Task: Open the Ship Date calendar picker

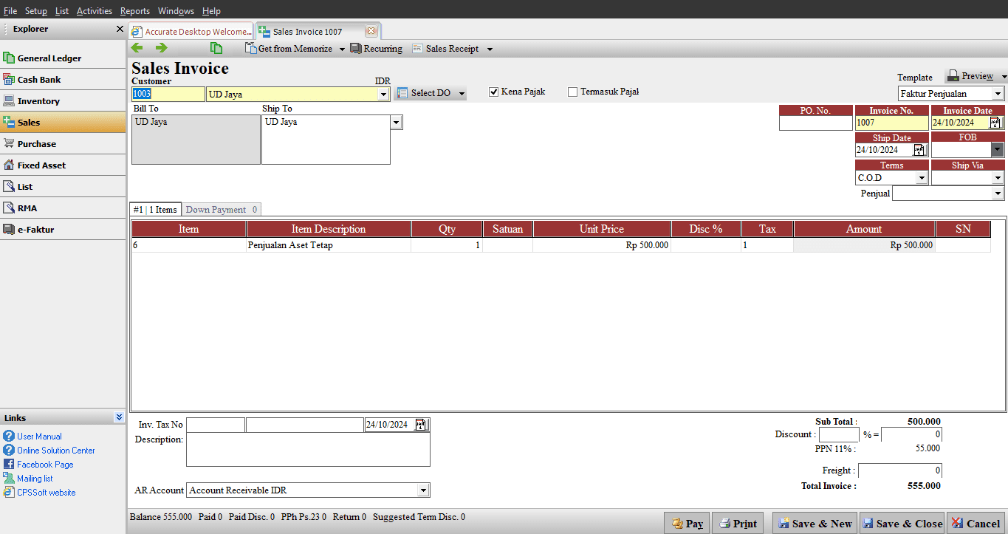Action: [919, 150]
